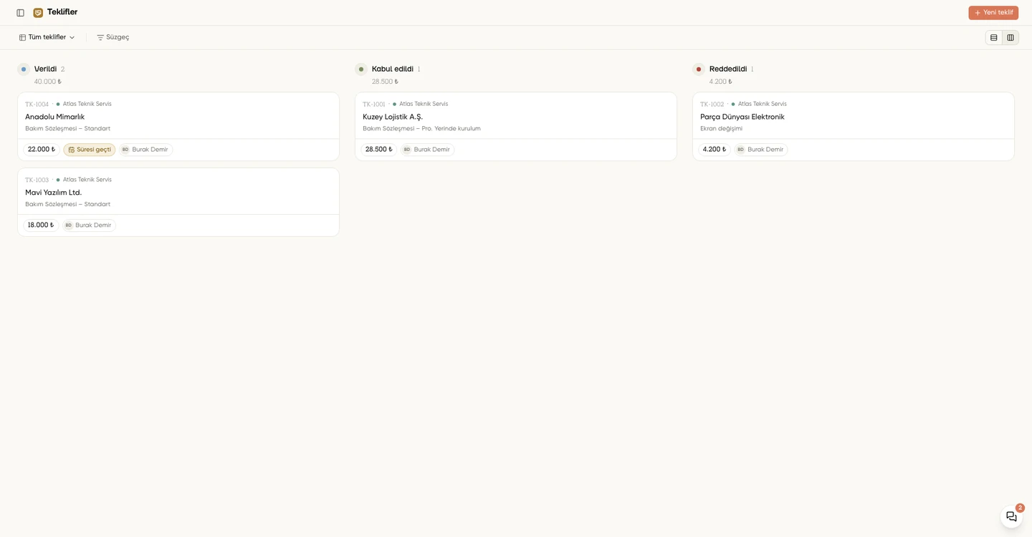Switch to list view layout icon
The image size is (1032, 537).
(x=993, y=37)
